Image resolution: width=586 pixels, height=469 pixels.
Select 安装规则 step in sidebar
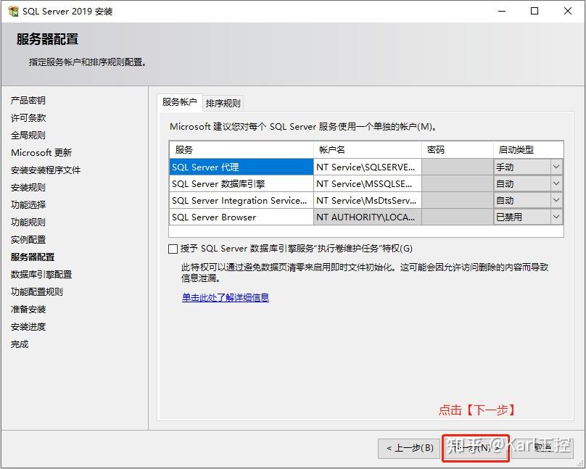point(28,188)
